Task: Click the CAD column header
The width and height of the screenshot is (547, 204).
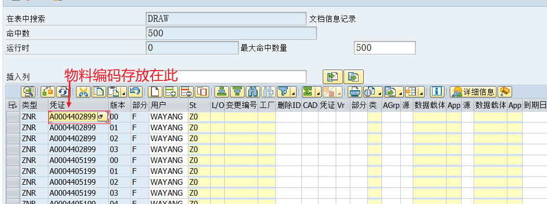Action: (310, 105)
